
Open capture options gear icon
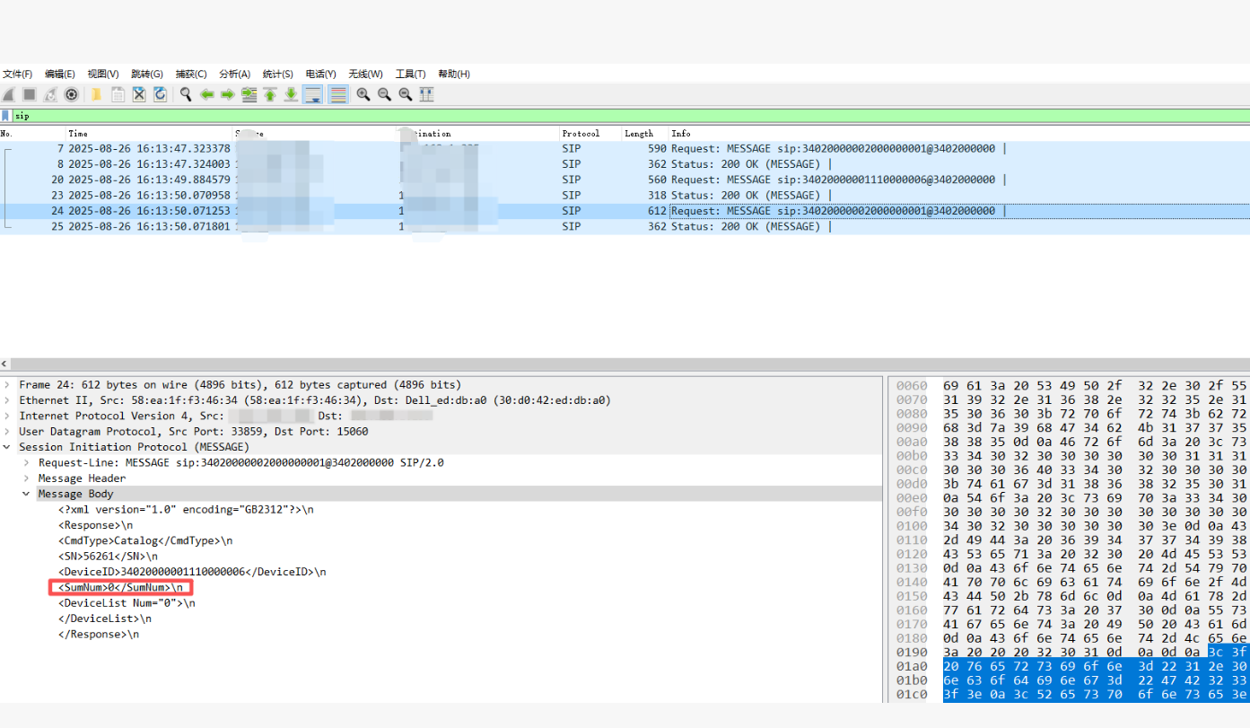coord(71,94)
